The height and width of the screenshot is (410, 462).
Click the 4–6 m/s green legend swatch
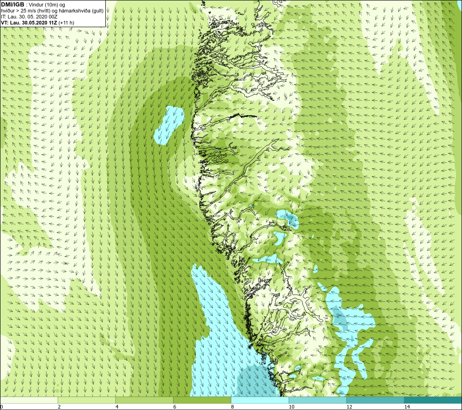point(144,400)
